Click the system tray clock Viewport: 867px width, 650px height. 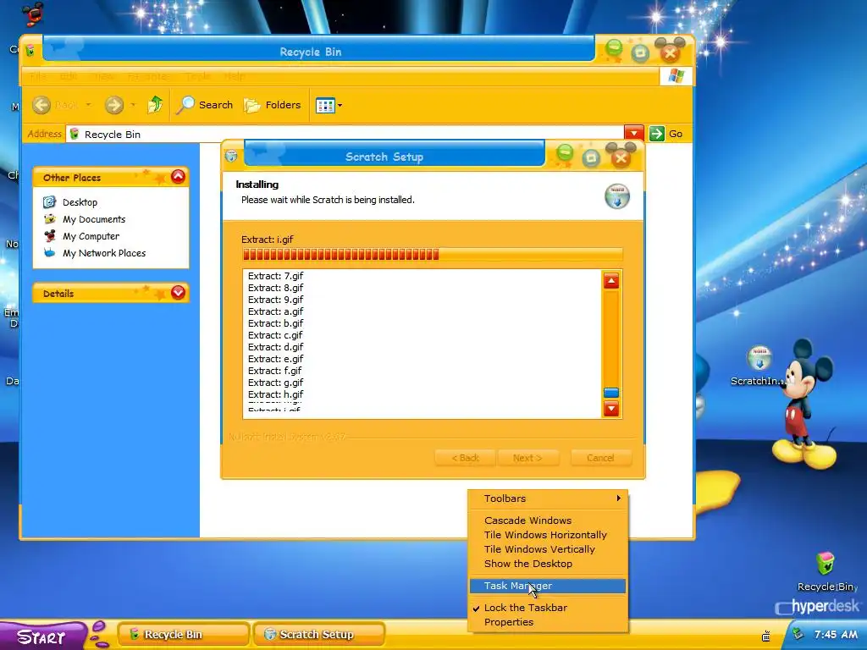coord(836,635)
